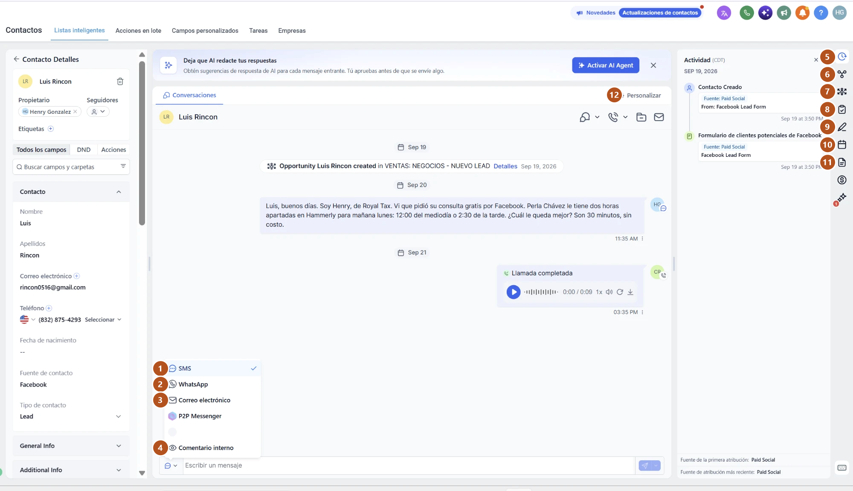The width and height of the screenshot is (853, 491).
Task: Open the call options dropdown arrow
Action: (x=625, y=117)
